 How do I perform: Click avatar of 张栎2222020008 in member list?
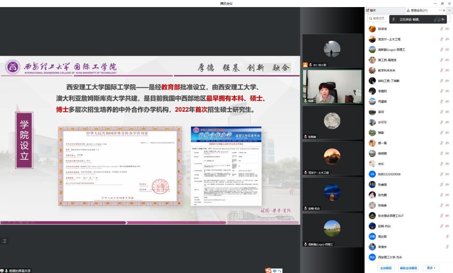point(372,174)
